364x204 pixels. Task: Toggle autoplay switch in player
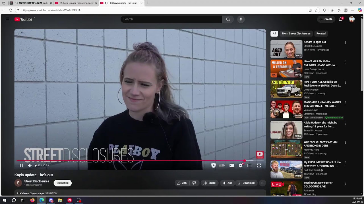[222, 165]
